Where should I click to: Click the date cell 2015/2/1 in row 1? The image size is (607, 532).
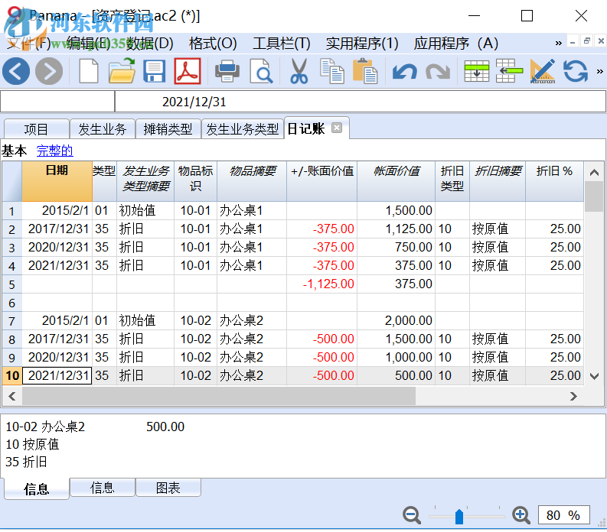[57, 211]
